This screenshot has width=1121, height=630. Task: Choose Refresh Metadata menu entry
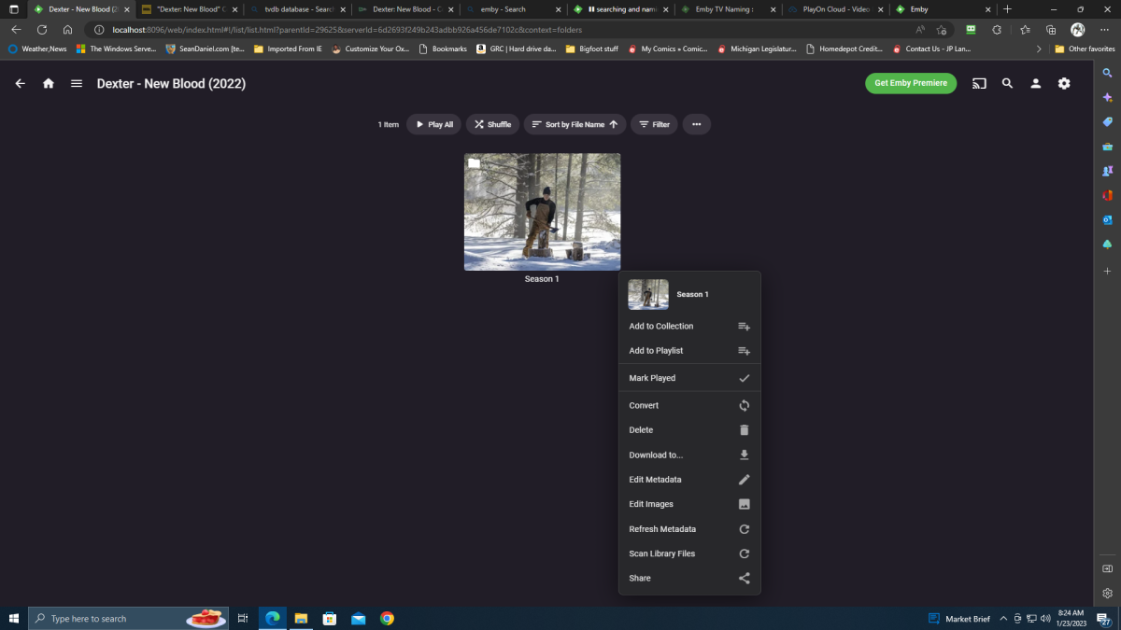pos(688,529)
